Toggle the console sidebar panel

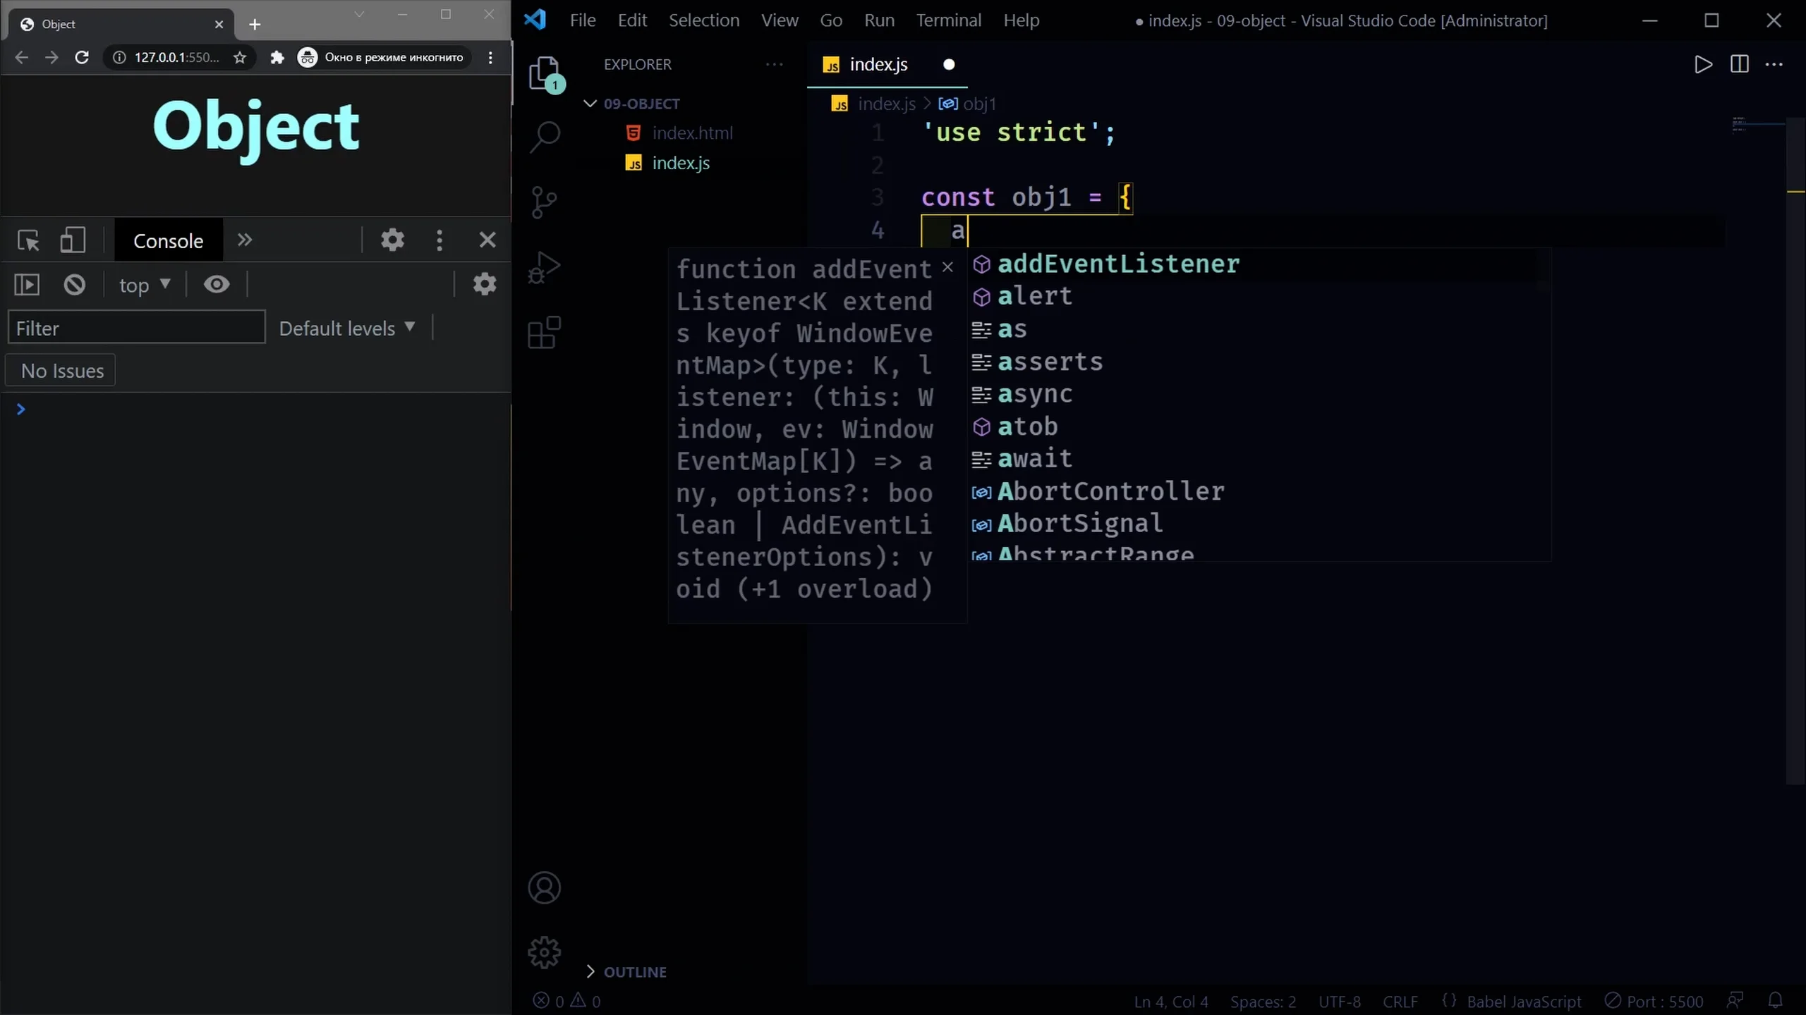click(27, 285)
